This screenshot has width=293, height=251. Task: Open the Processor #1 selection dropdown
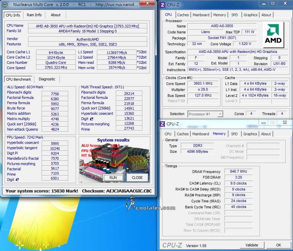[x=205, y=114]
